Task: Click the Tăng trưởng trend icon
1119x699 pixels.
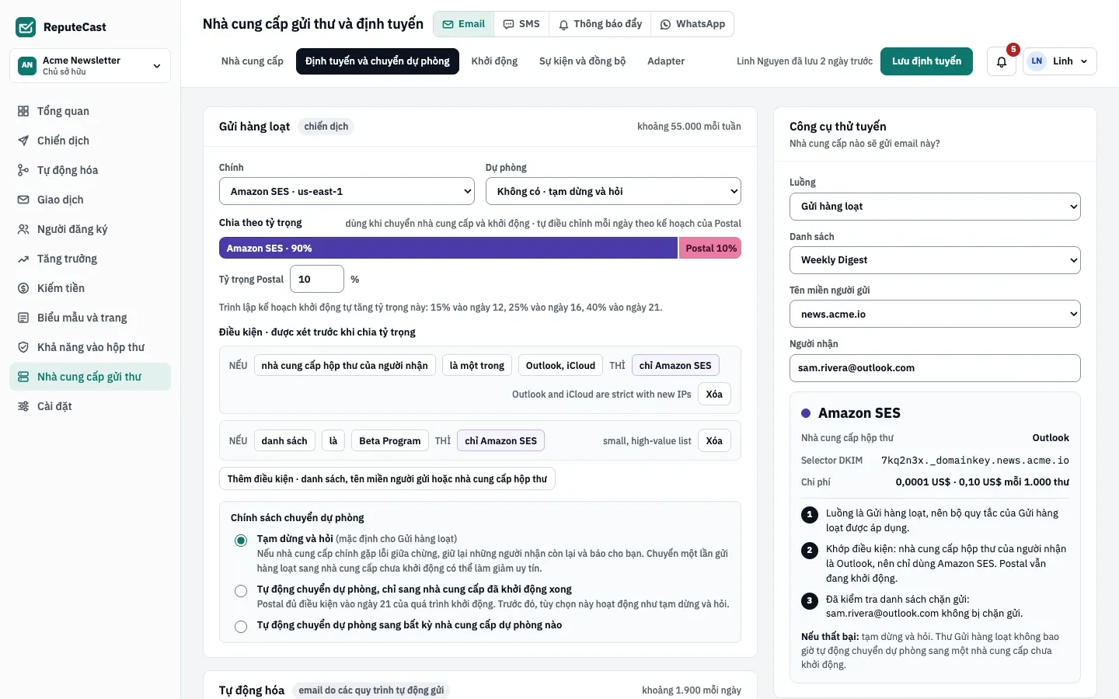Action: tap(23, 259)
